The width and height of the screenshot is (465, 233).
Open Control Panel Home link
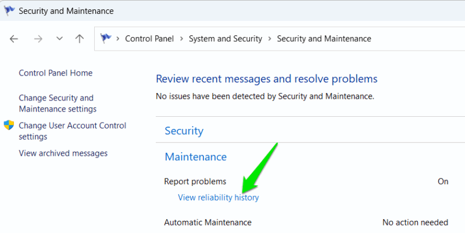(55, 73)
